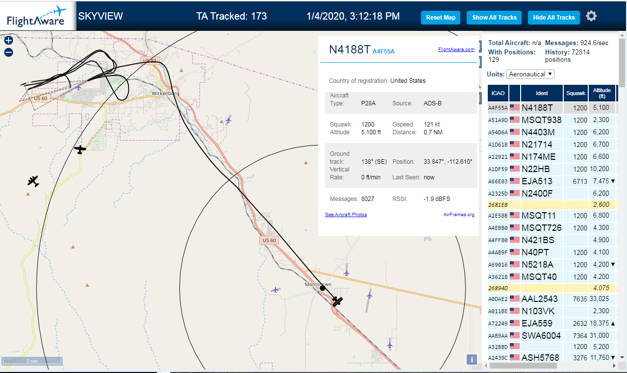Sort table by Squawk column header
Image resolution: width=627 pixels, height=373 pixels.
576,93
